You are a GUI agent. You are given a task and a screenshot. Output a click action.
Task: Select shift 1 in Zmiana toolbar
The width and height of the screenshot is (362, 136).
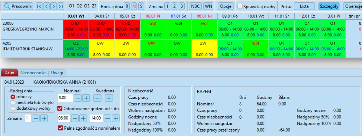(x=167, y=6)
